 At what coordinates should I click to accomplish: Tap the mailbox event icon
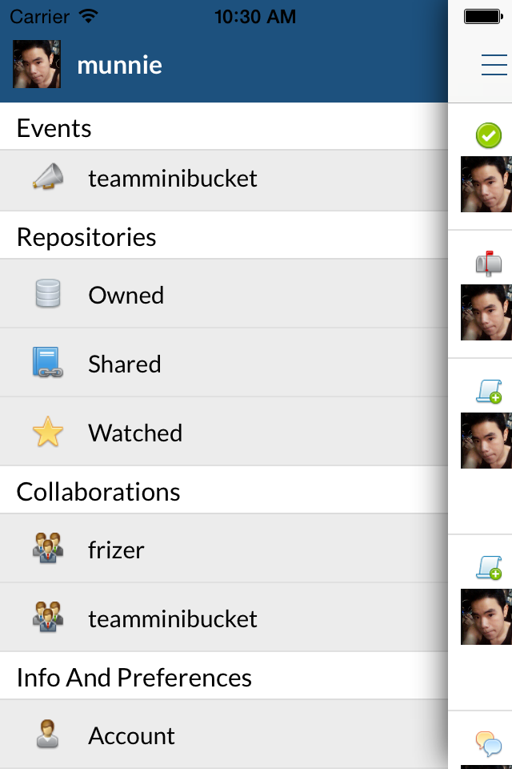(489, 263)
